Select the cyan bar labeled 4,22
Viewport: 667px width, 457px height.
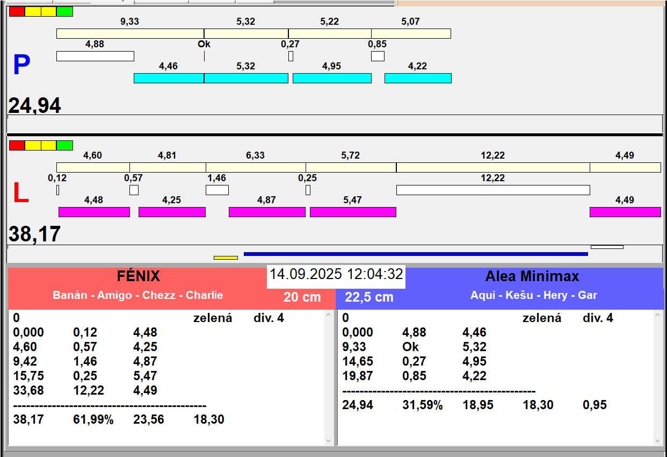[x=418, y=78]
